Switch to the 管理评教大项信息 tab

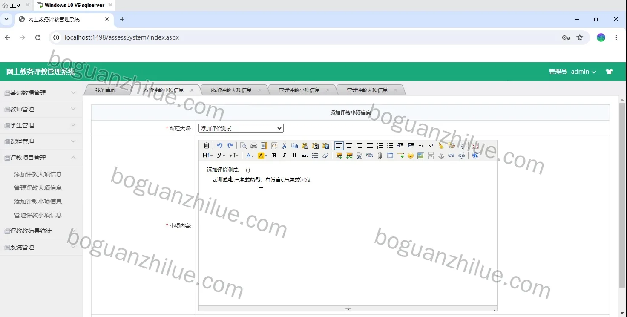[x=367, y=90]
